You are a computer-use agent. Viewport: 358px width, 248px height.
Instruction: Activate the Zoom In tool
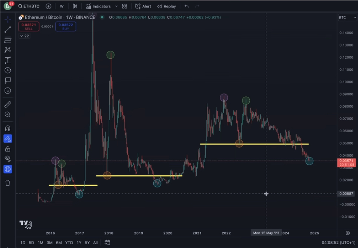(x=7, y=114)
